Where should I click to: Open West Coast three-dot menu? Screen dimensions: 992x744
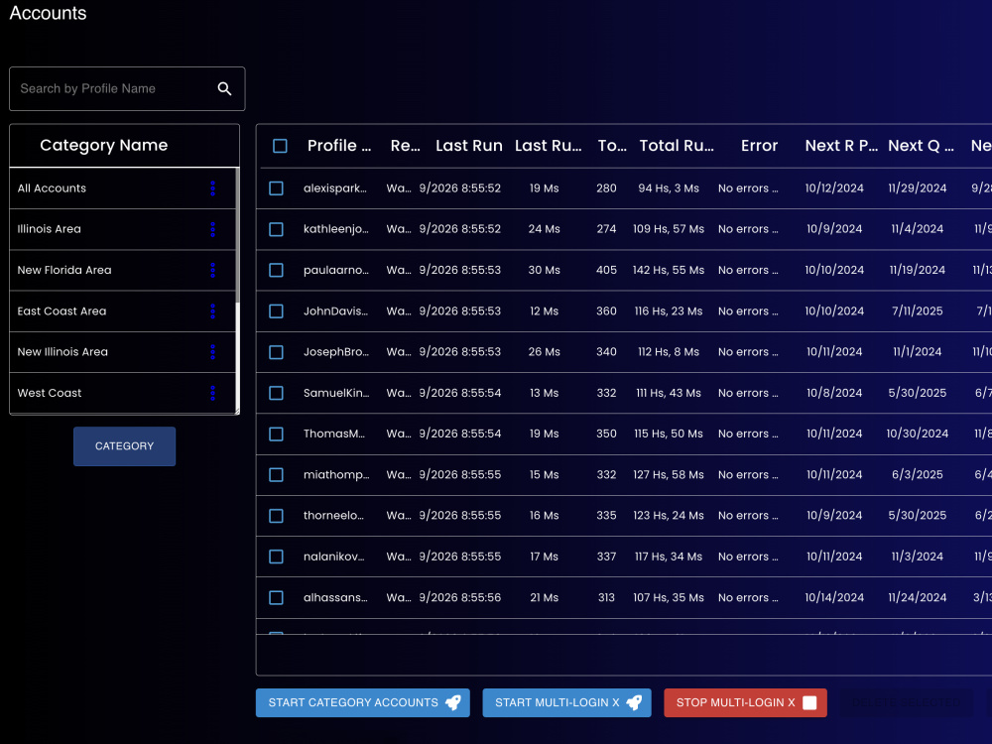point(212,393)
